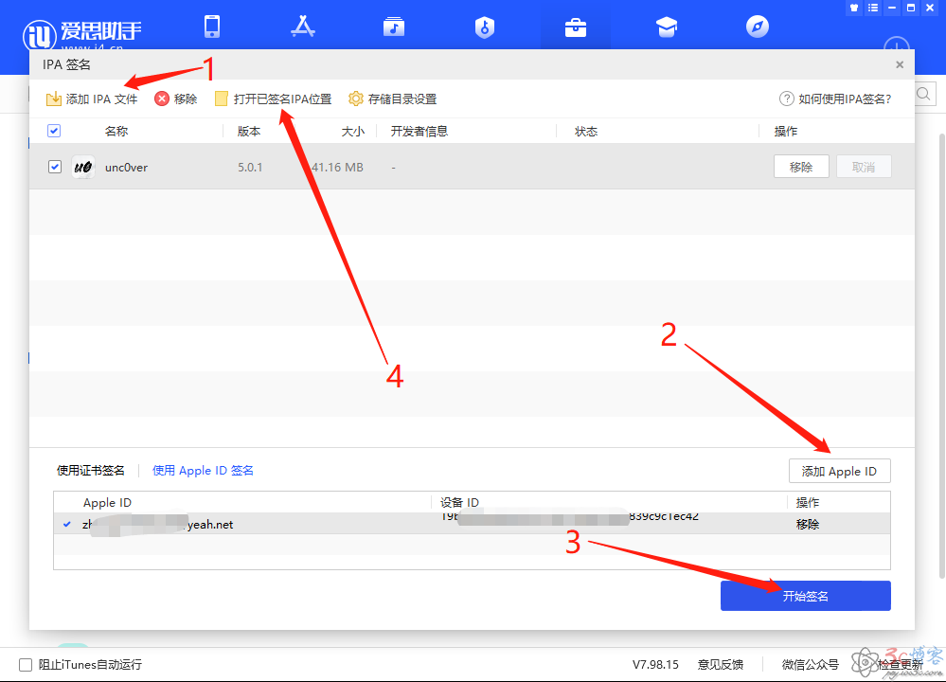Click the red Remove toolbar button
946x682 pixels.
(x=175, y=99)
